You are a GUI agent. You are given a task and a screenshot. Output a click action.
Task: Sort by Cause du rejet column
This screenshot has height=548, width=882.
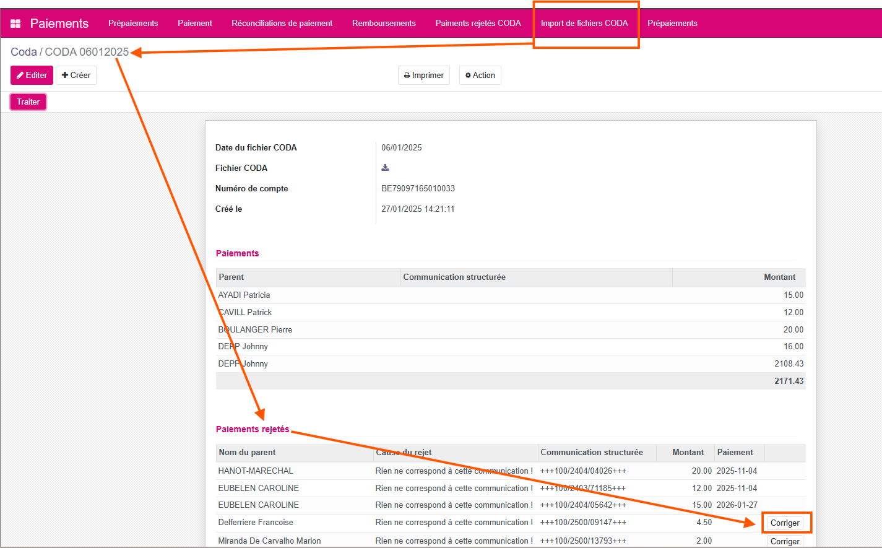click(404, 453)
